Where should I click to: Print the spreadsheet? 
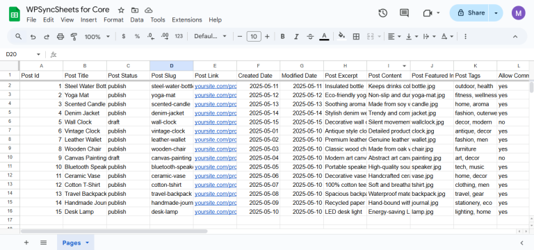click(60, 36)
